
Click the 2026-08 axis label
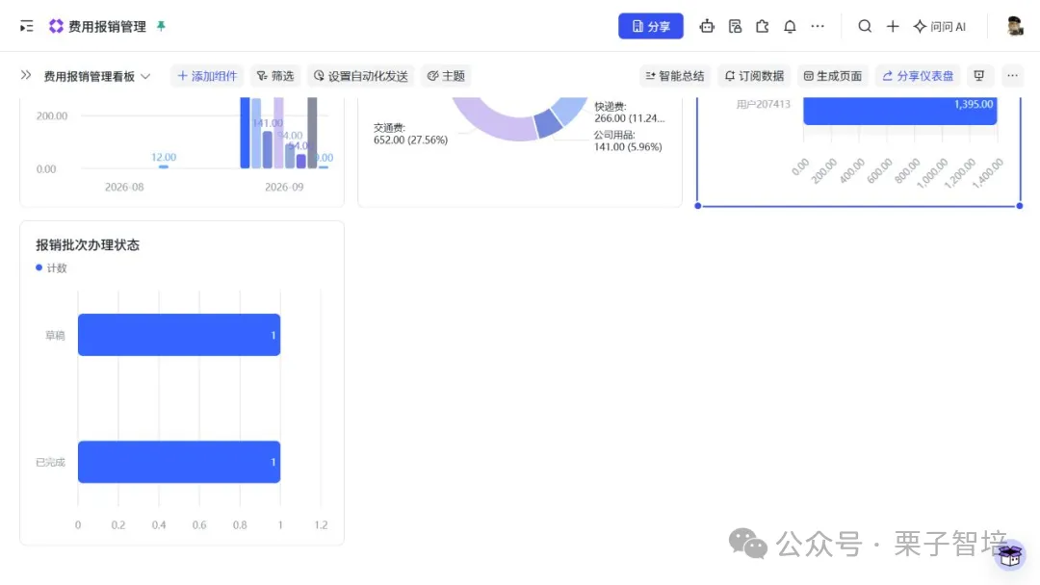124,187
